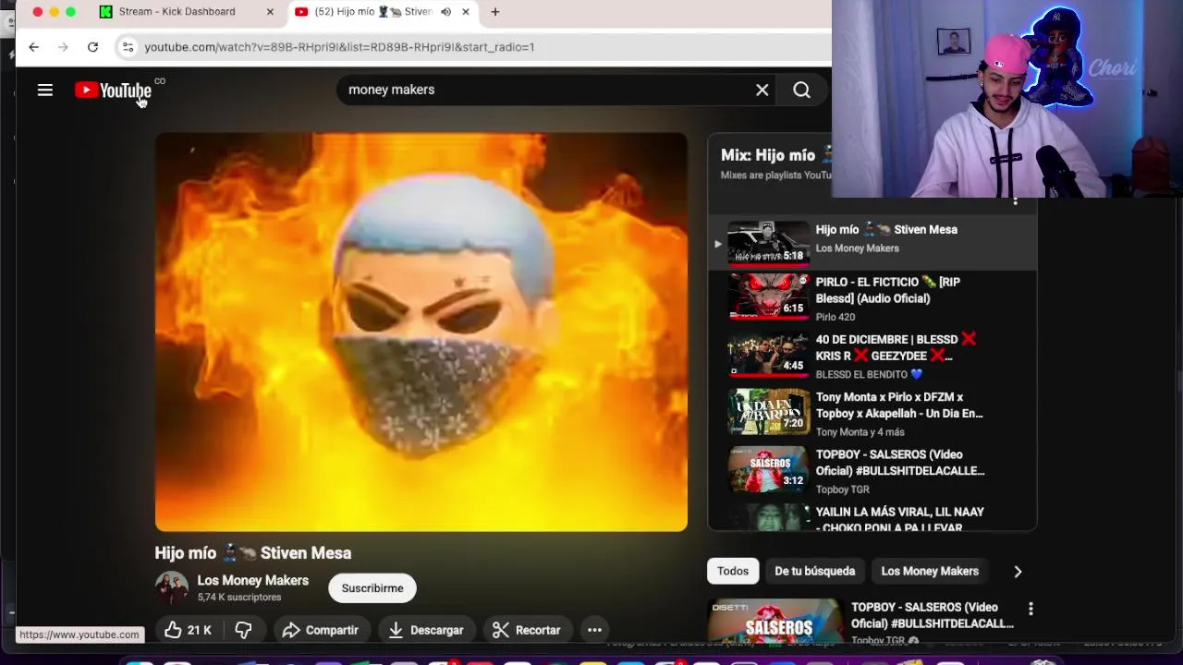Viewport: 1183px width, 665px height.
Task: Open TOPBOY - SALSEROS recommended video thumbnail
Action: (x=774, y=622)
